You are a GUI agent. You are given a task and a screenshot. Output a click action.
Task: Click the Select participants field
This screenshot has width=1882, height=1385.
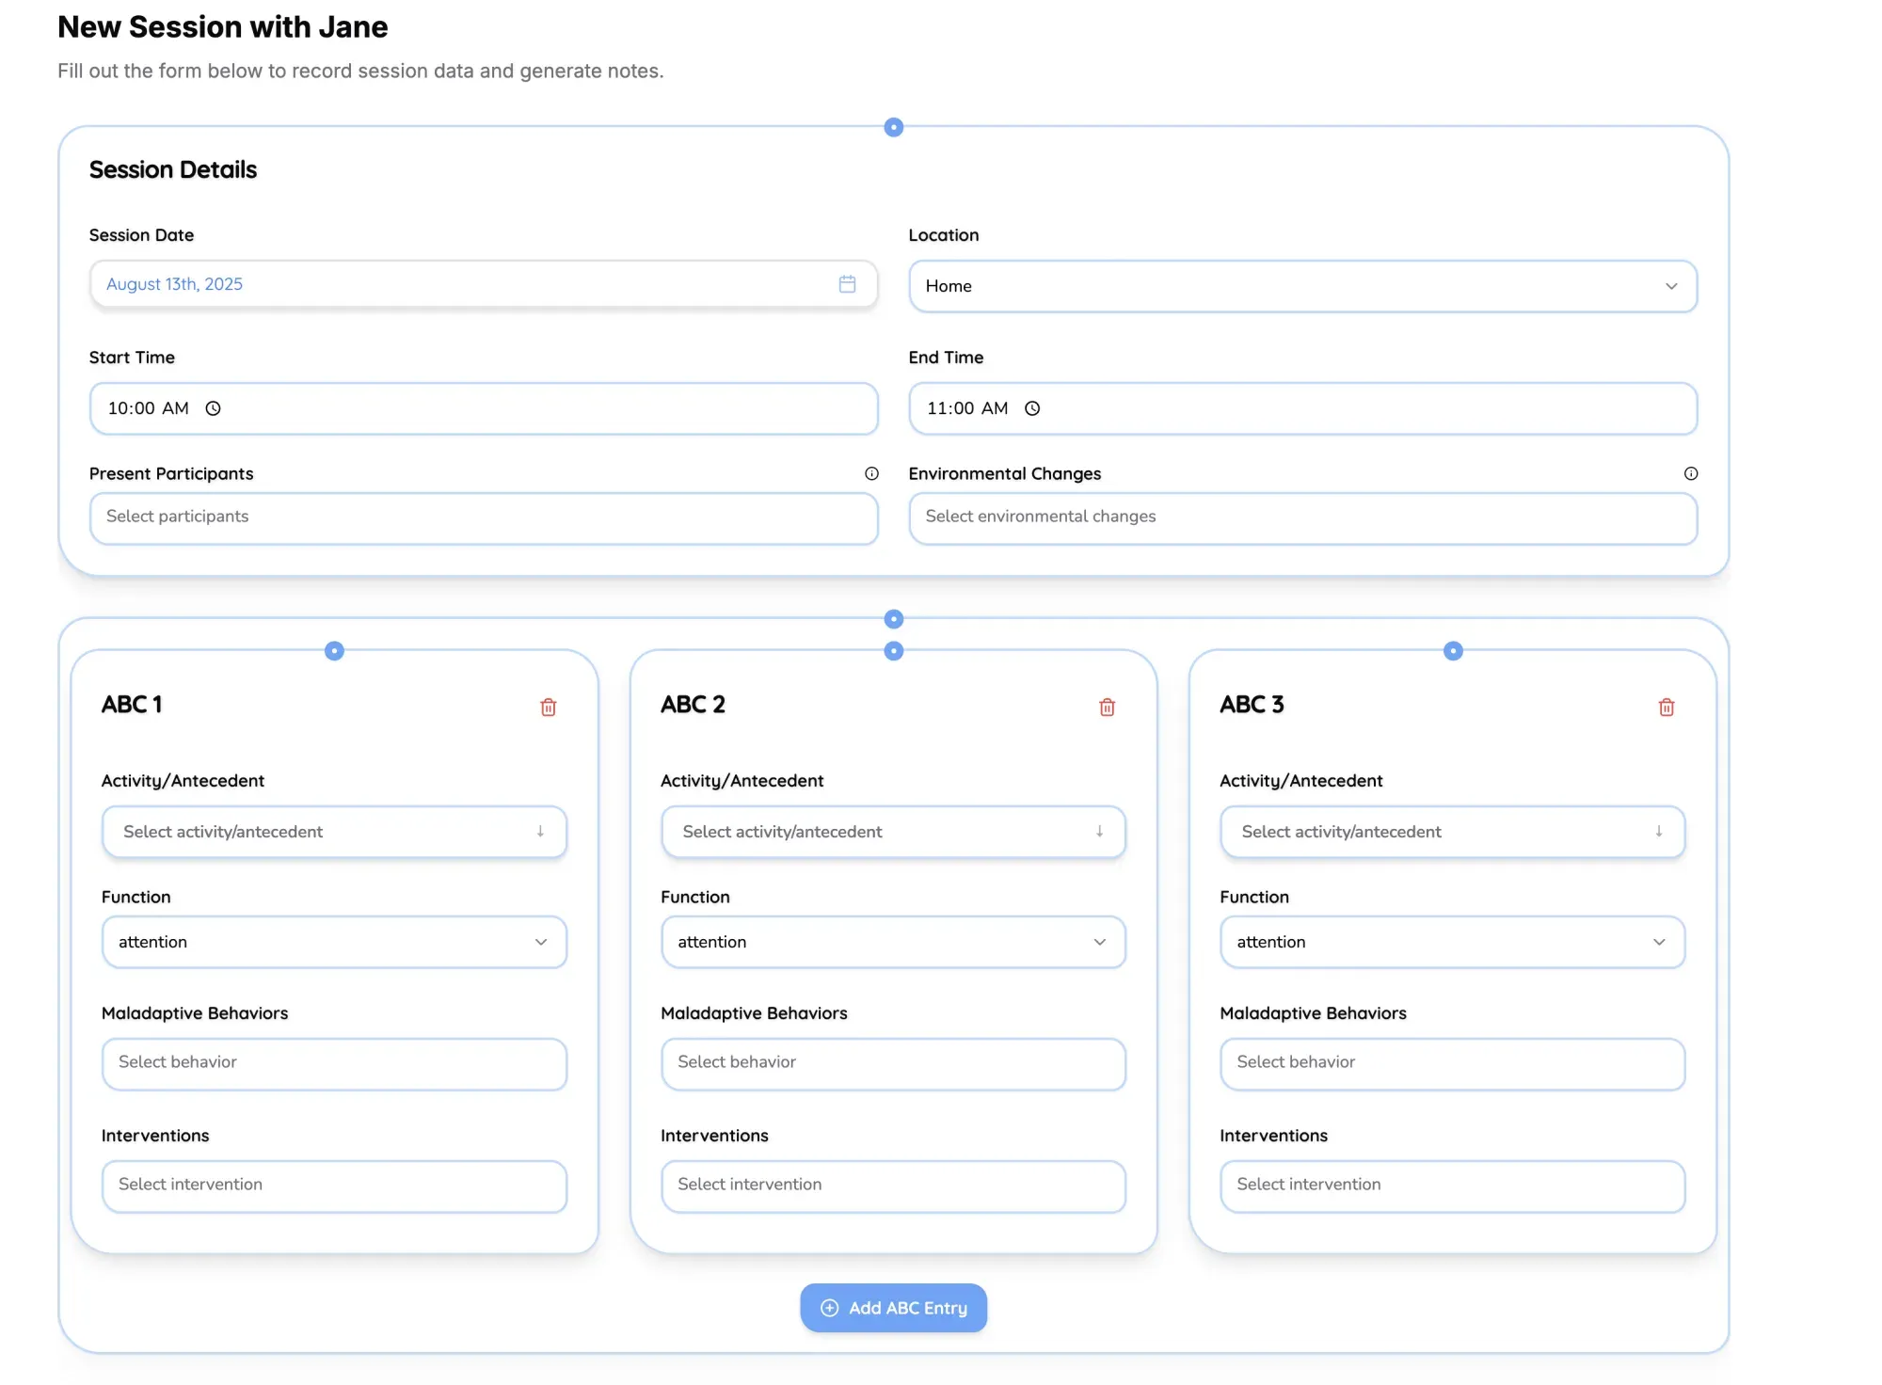(x=484, y=518)
